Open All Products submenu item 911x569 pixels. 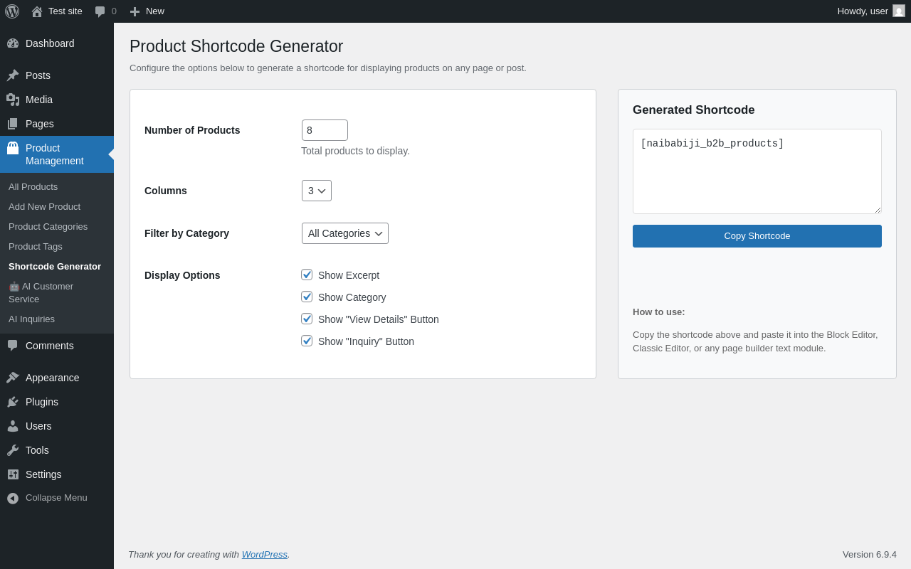[x=33, y=187]
